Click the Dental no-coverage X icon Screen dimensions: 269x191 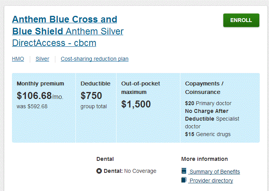(99, 171)
